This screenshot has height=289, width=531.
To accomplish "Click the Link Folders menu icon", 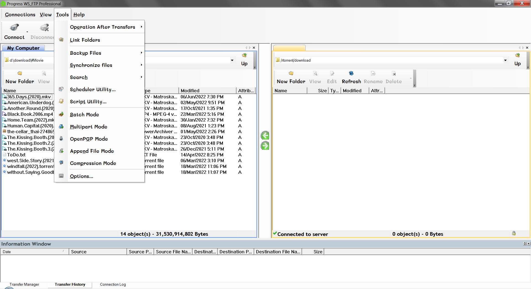I will pyautogui.click(x=61, y=40).
